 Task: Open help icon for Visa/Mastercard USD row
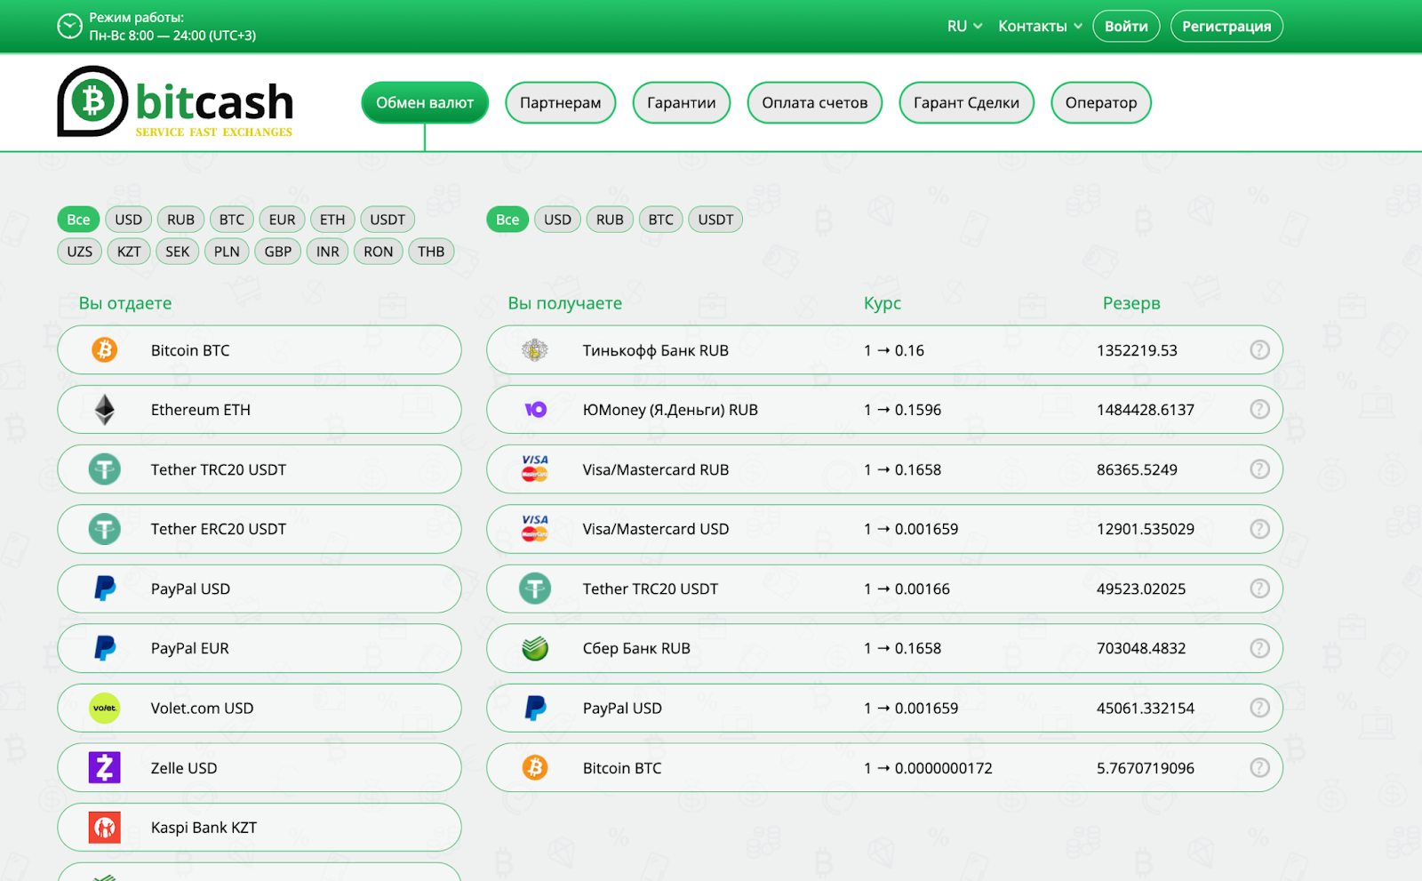click(1259, 529)
